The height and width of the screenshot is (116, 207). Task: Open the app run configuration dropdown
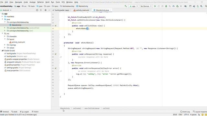(x=134, y=6)
